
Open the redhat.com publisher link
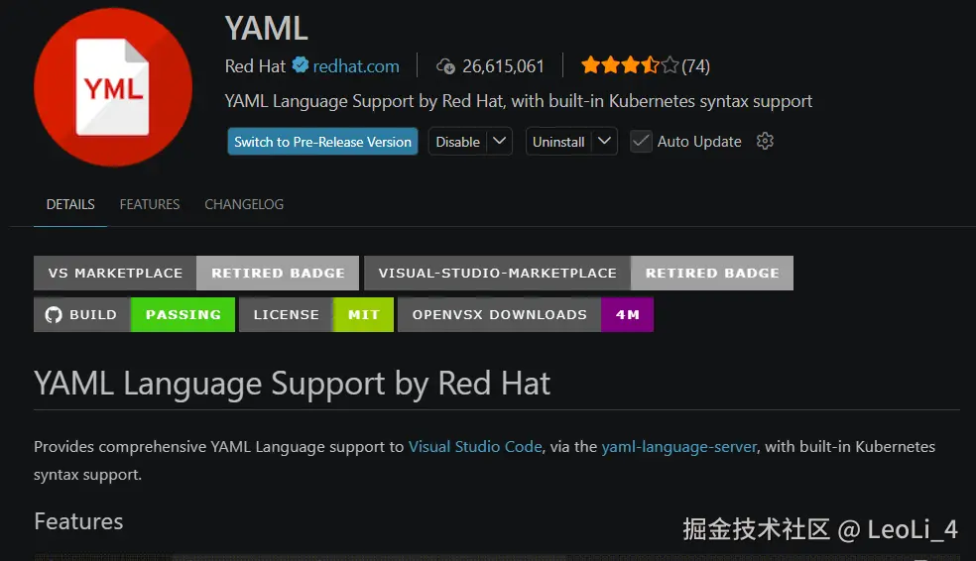[356, 66]
